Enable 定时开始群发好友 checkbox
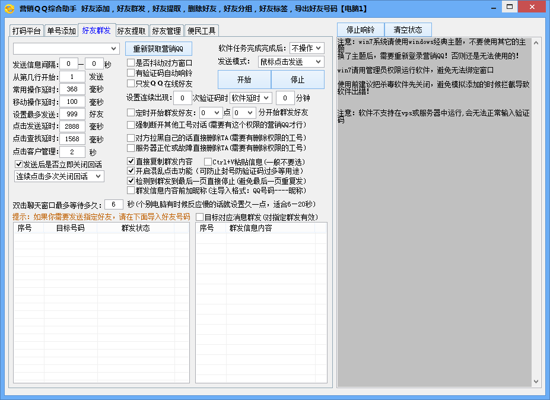 131,112
